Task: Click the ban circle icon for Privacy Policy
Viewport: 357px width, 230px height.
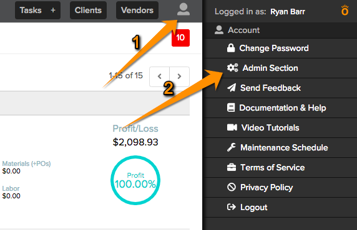Action: pos(232,187)
